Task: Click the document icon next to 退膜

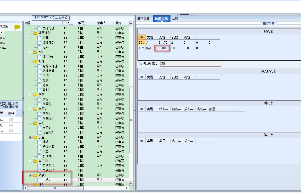Action: coord(39,38)
